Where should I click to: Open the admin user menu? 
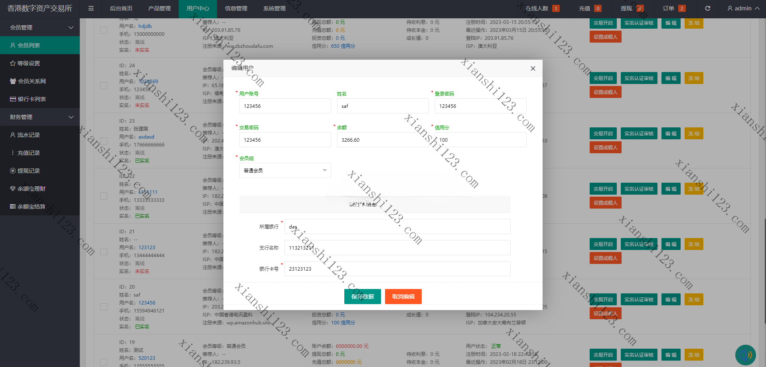(x=743, y=8)
